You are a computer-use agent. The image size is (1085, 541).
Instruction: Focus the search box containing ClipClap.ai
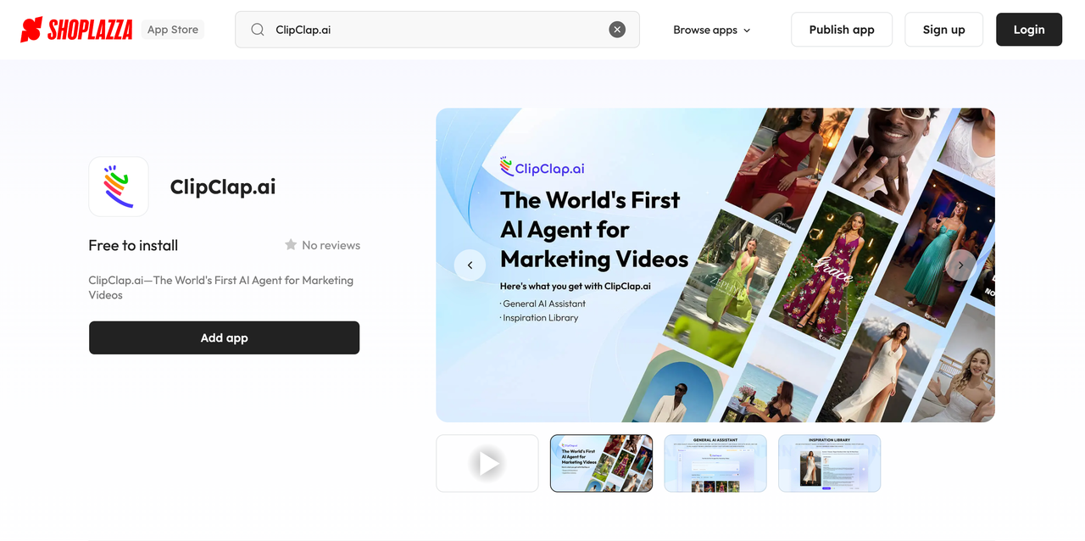437,30
